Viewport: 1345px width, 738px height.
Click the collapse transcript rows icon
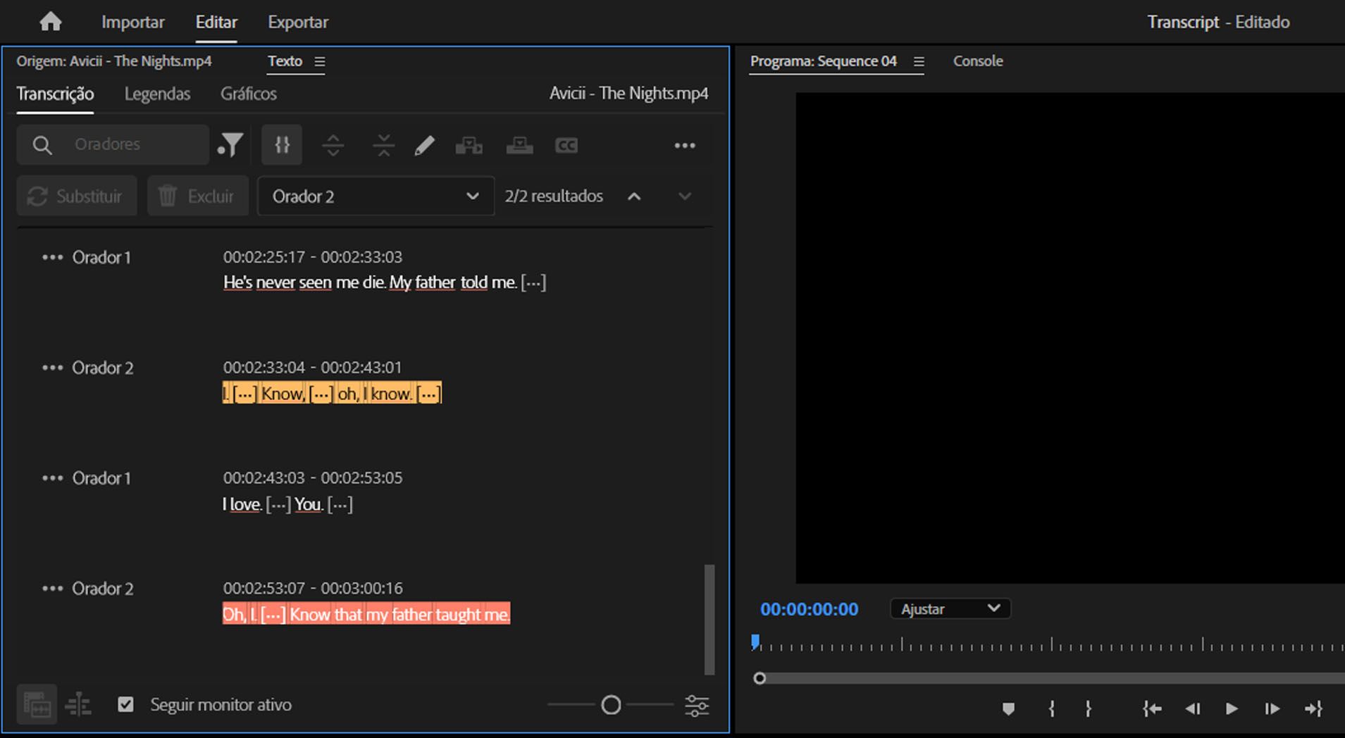click(383, 144)
